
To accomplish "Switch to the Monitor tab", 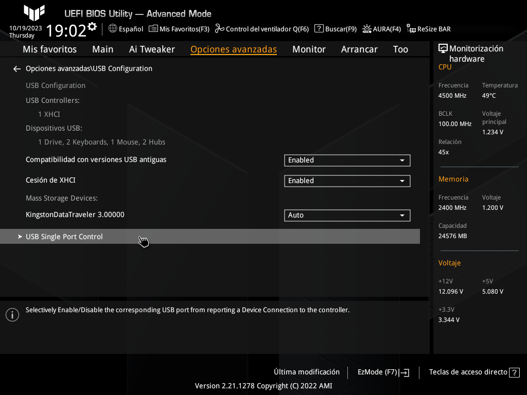I will coord(309,49).
